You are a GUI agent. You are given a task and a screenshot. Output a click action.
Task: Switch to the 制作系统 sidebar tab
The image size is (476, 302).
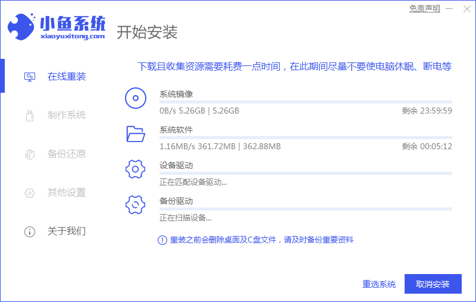pos(66,115)
